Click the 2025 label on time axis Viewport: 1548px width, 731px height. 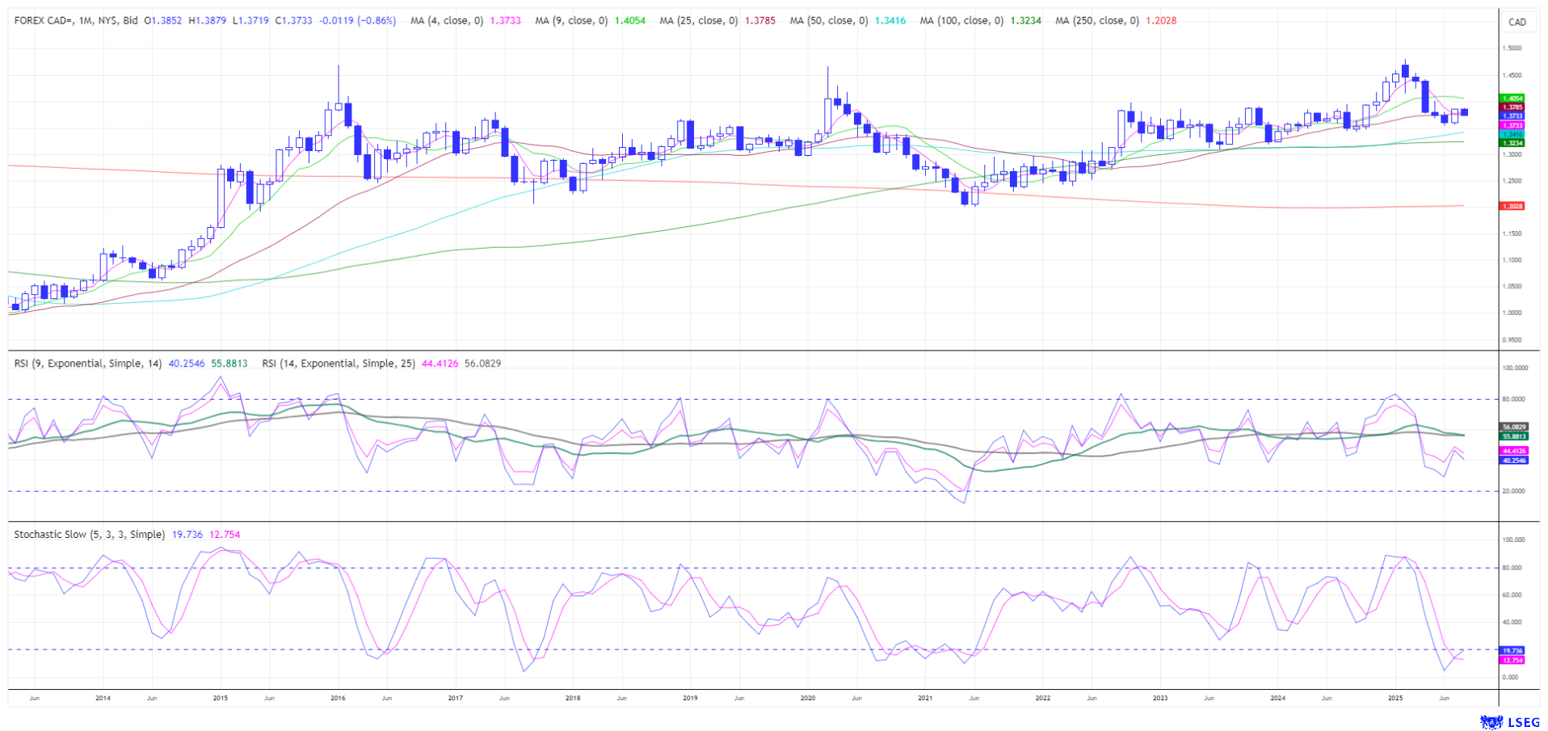coord(1394,698)
